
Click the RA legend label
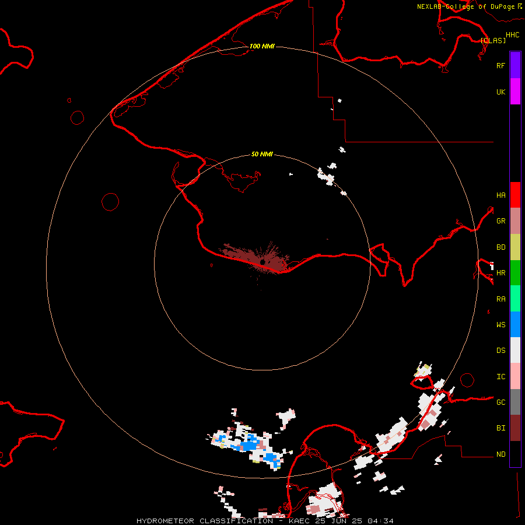[501, 299]
